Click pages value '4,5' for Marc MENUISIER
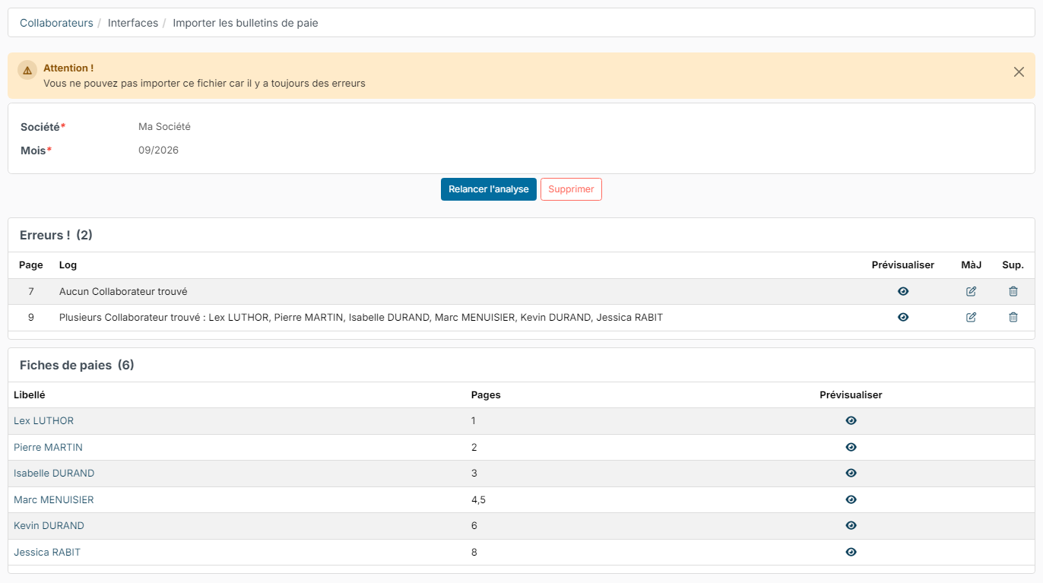The image size is (1043, 583). pyautogui.click(x=478, y=499)
